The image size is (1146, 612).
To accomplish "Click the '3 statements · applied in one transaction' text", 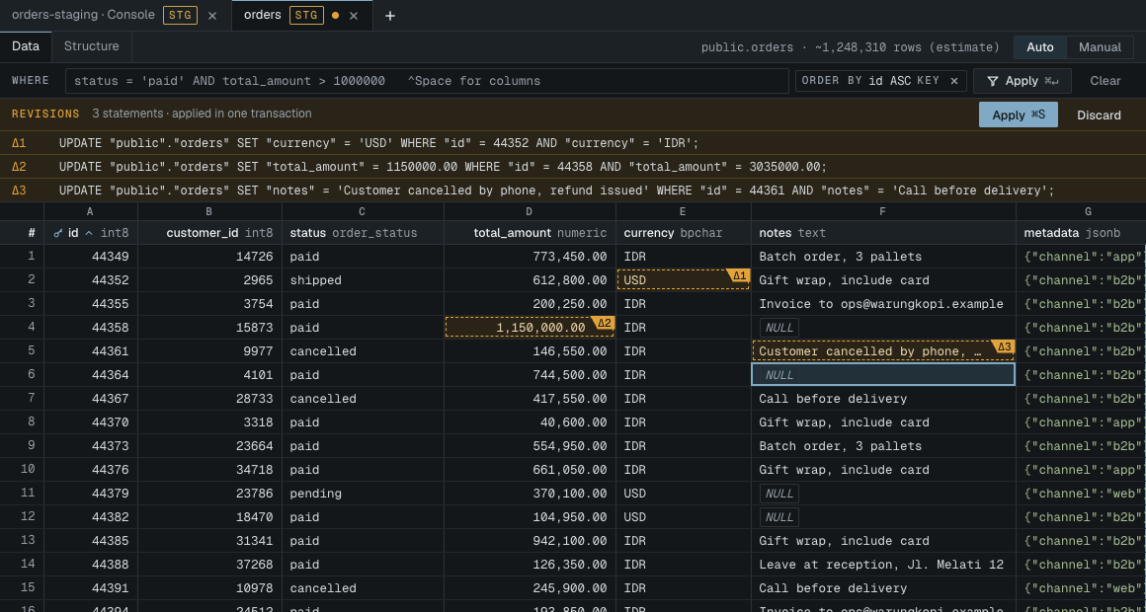I will 202,114.
